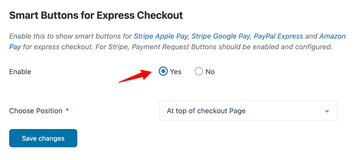This screenshot has height=160, width=354.
Task: Click the Enable field label
Action: 20,72
